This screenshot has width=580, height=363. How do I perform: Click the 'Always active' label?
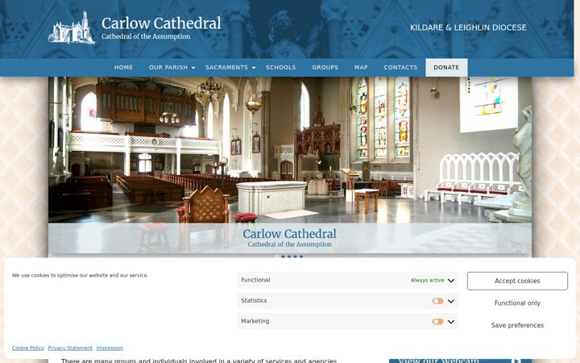pos(427,281)
